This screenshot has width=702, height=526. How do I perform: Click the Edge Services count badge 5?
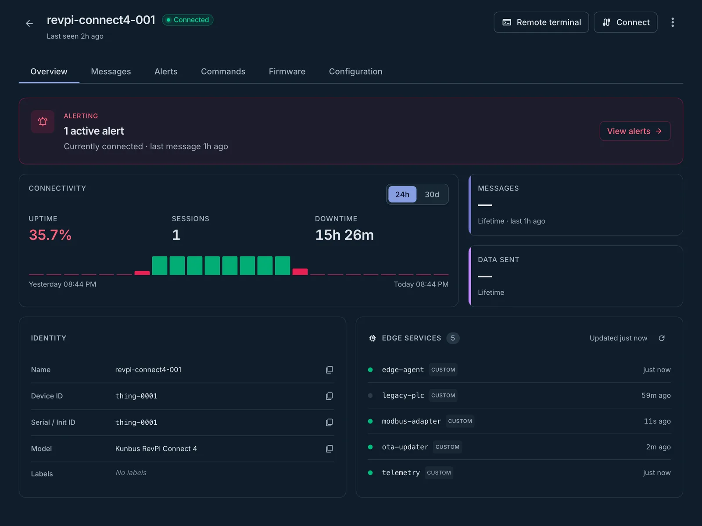tap(453, 338)
